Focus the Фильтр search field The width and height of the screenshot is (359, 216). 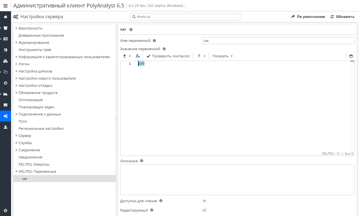click(185, 17)
